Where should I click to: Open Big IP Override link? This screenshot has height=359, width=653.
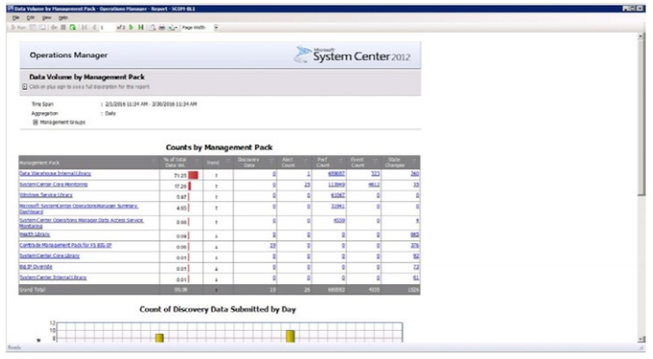click(x=36, y=266)
